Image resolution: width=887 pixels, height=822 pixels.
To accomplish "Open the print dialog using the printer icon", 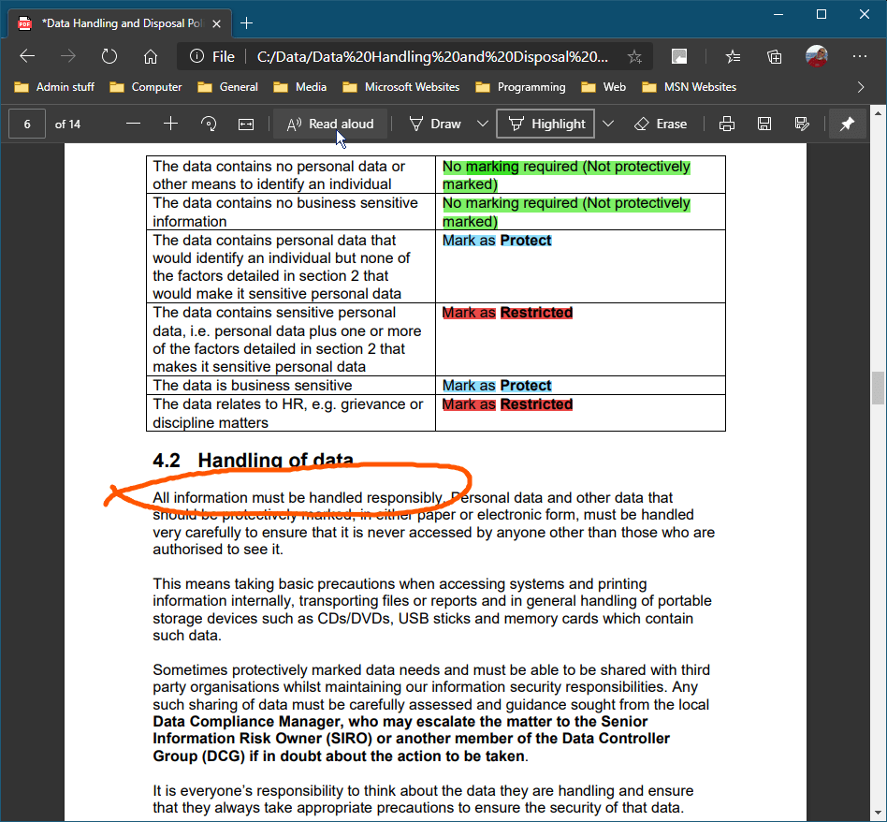I will [727, 123].
